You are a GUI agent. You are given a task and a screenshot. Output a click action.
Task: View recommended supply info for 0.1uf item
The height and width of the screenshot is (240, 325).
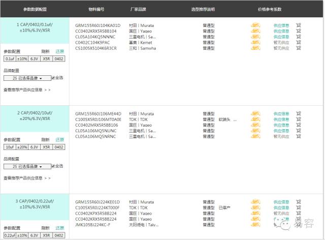pyautogui.click(x=27, y=89)
